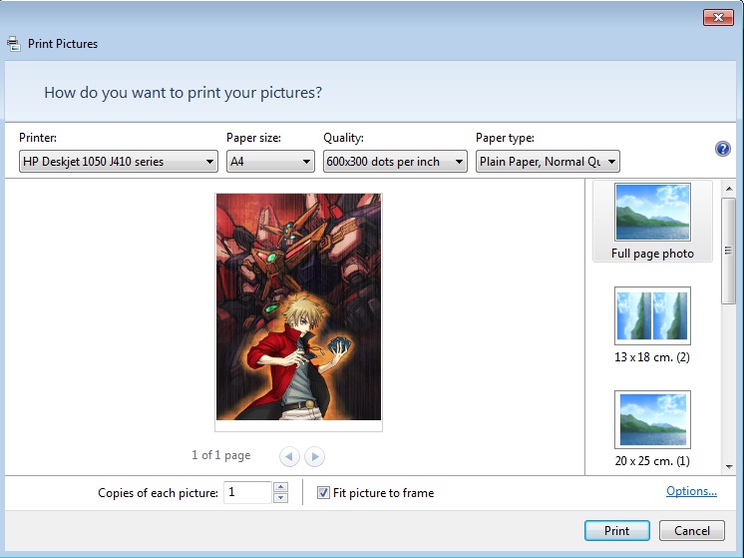The width and height of the screenshot is (744, 558).
Task: Select the 13 x 18 cm. (2) layout
Action: click(x=652, y=325)
